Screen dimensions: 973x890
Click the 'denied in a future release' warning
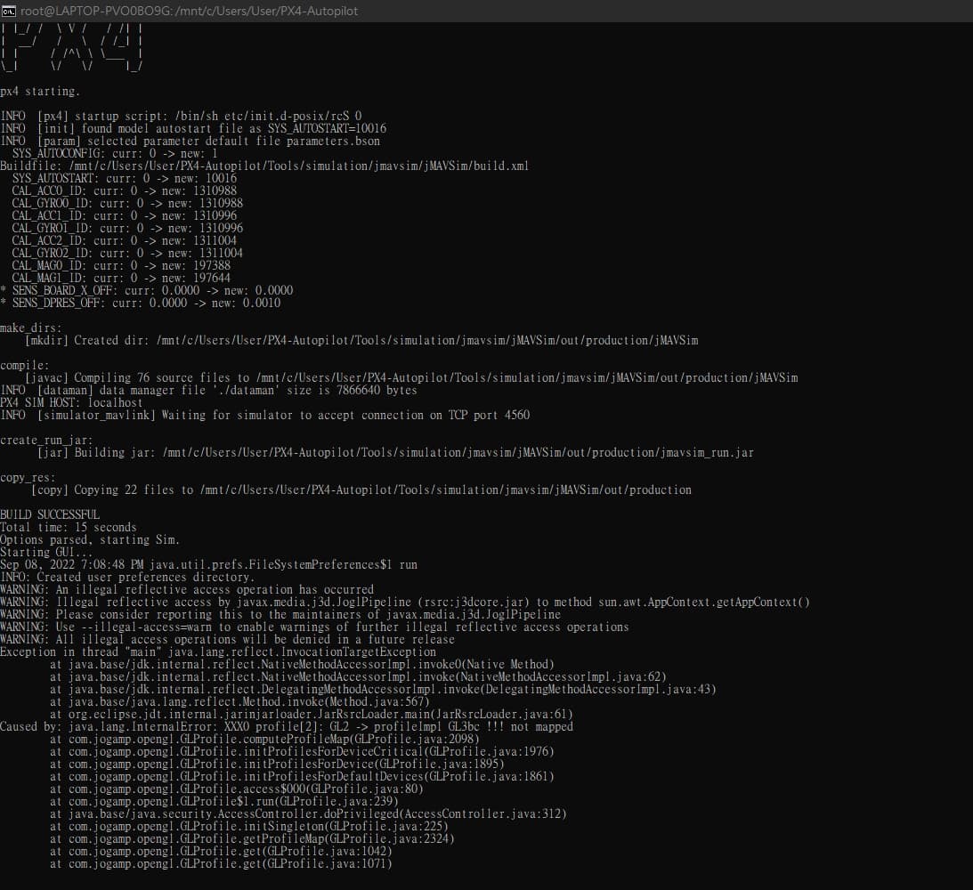(227, 639)
